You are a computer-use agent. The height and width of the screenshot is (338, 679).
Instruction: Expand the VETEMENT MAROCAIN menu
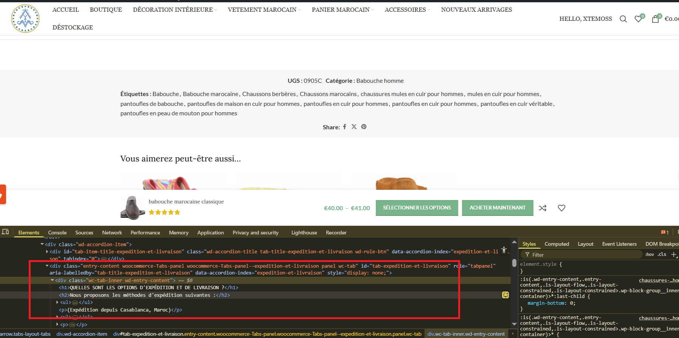pyautogui.click(x=264, y=9)
